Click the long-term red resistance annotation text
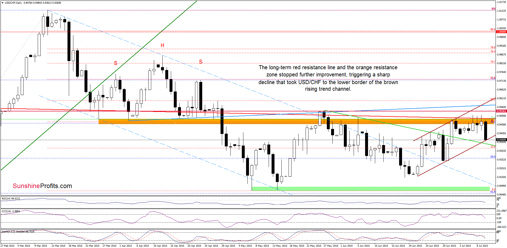 (x=328, y=78)
